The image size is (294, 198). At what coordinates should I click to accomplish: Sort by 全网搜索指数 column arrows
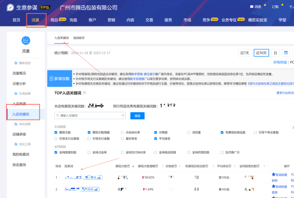pos(264,166)
